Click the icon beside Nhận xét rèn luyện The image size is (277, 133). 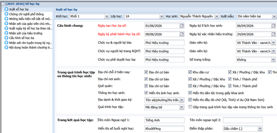coord(7,43)
